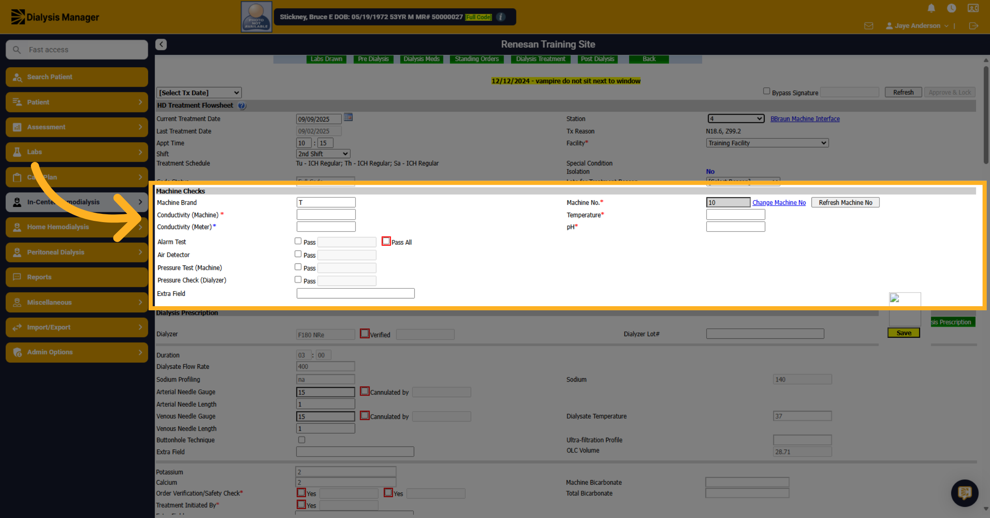
Task: Click the yellow Save button
Action: 904,333
